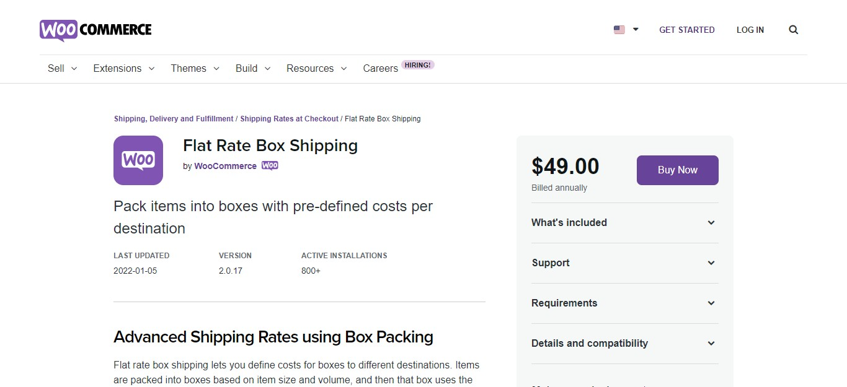Click the US flag language icon
Image resolution: width=847 pixels, height=387 pixels.
[x=619, y=30]
